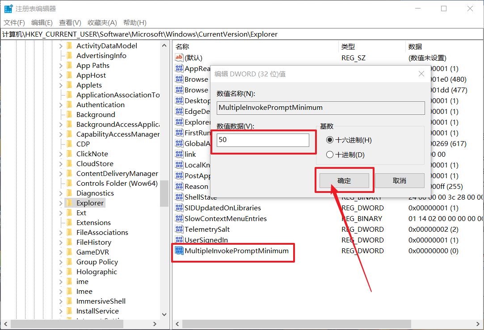Click the 确定 button to confirm
The width and height of the screenshot is (484, 330).
coord(344,181)
